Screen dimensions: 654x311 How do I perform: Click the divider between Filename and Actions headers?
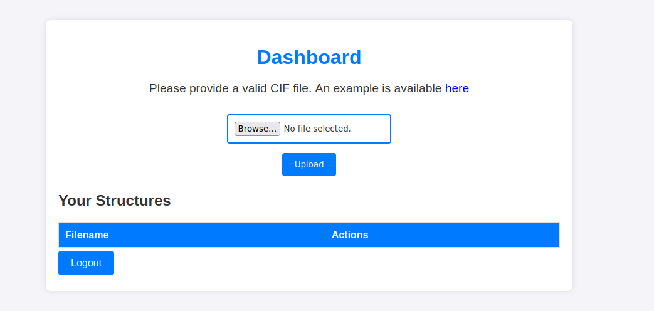click(x=325, y=235)
